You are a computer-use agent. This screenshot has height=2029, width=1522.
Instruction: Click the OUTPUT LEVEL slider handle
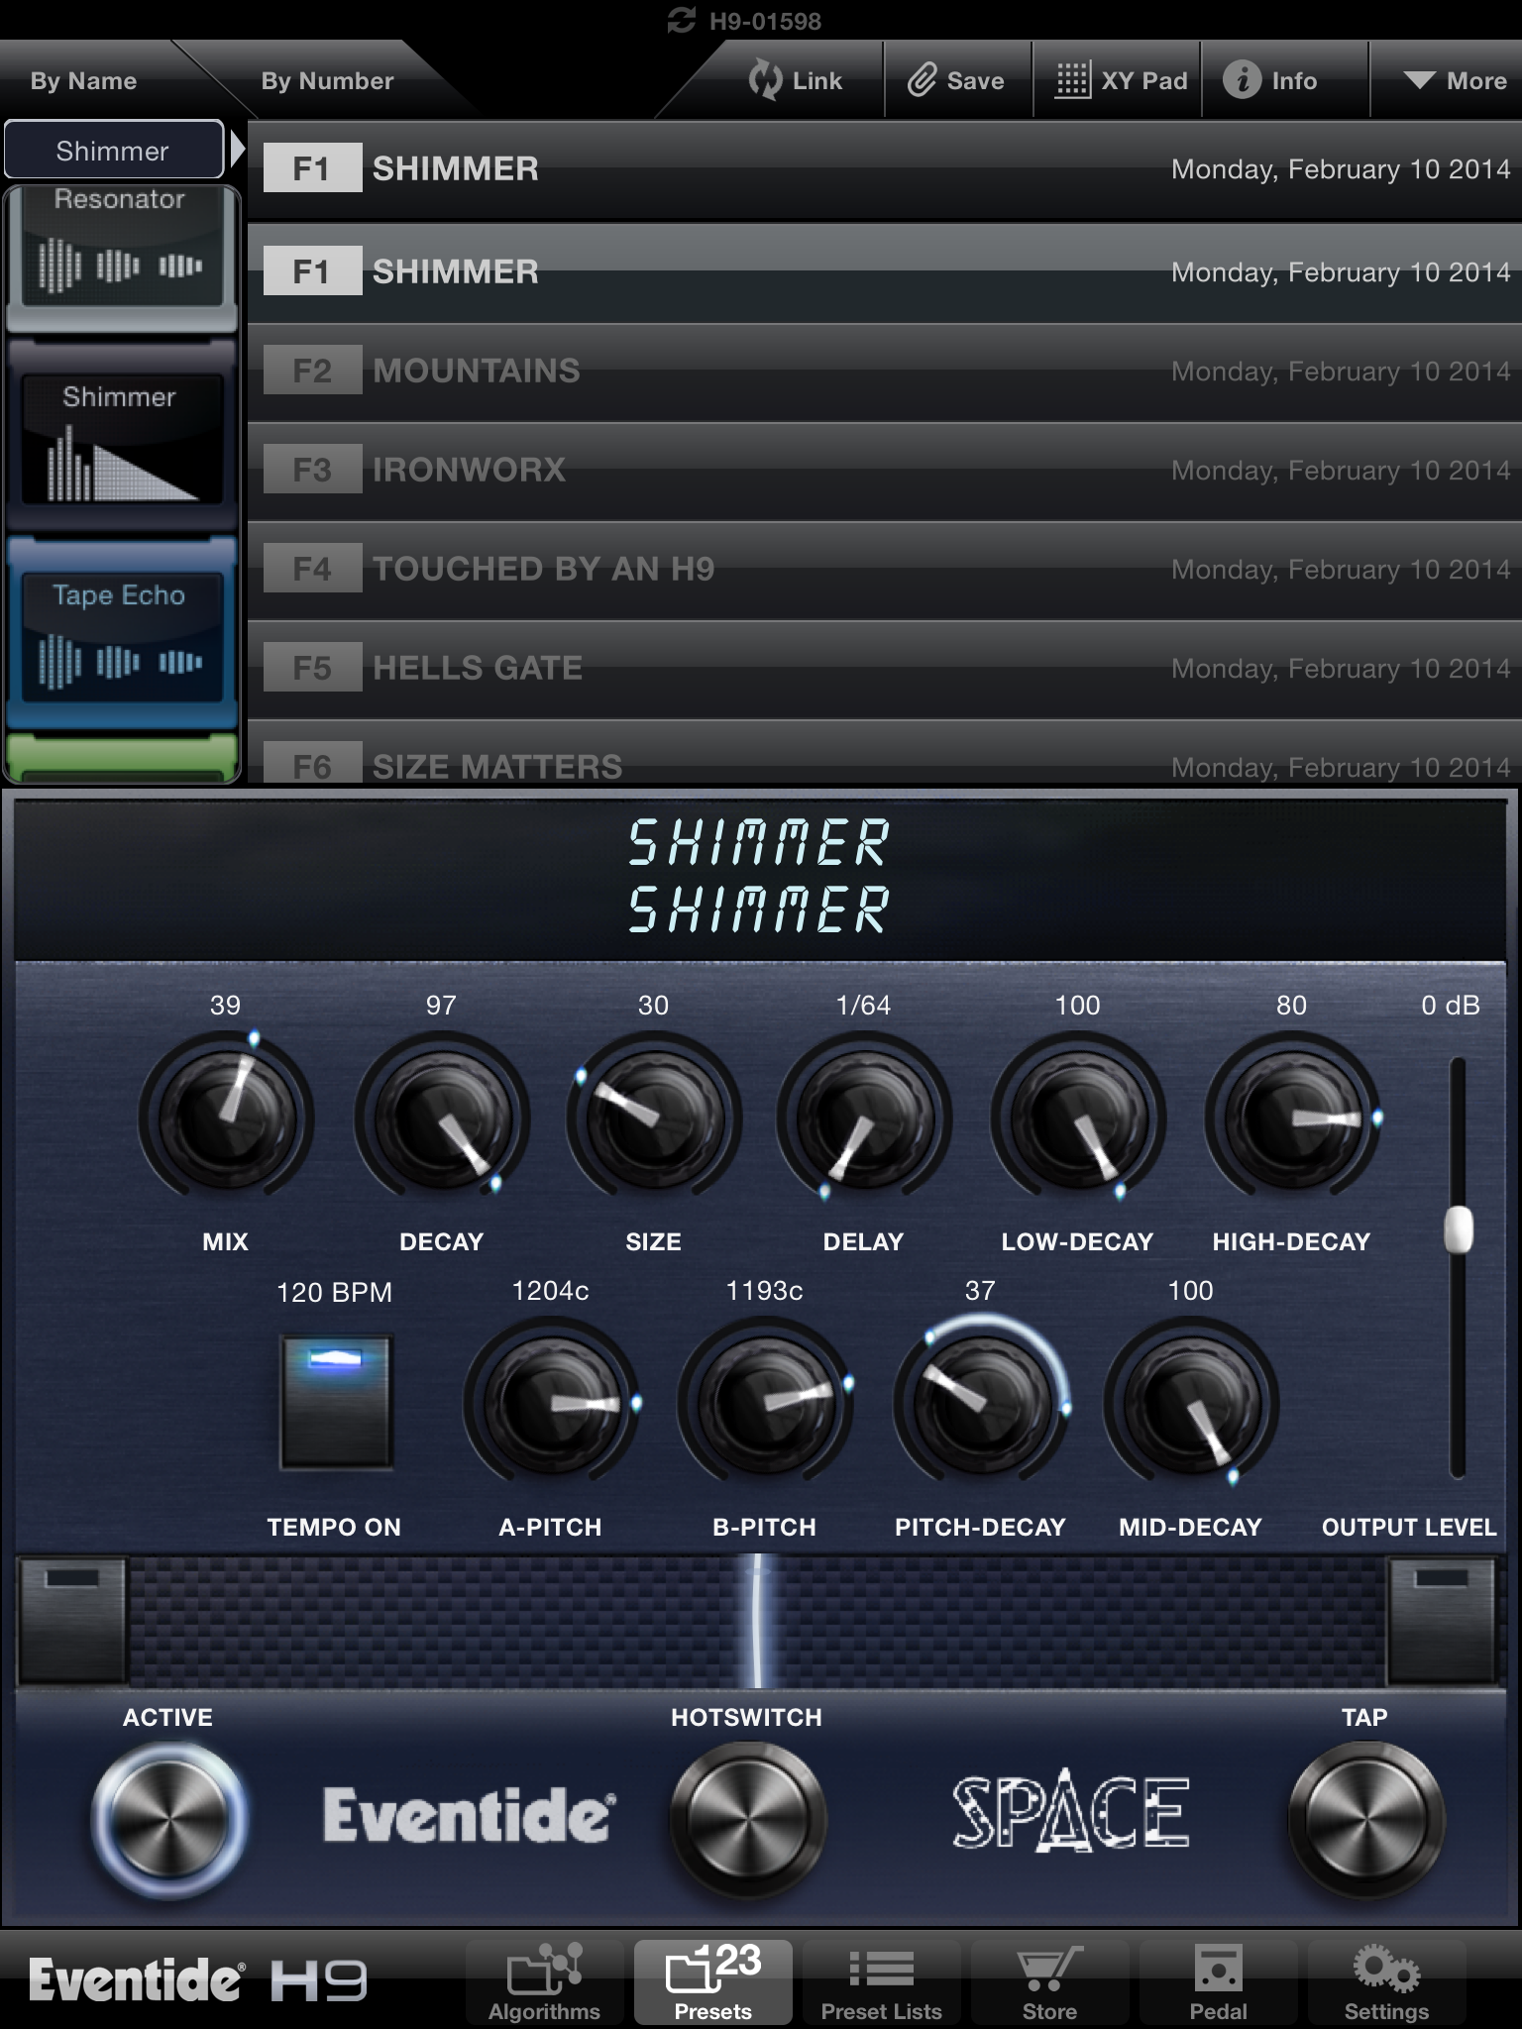(x=1458, y=1230)
